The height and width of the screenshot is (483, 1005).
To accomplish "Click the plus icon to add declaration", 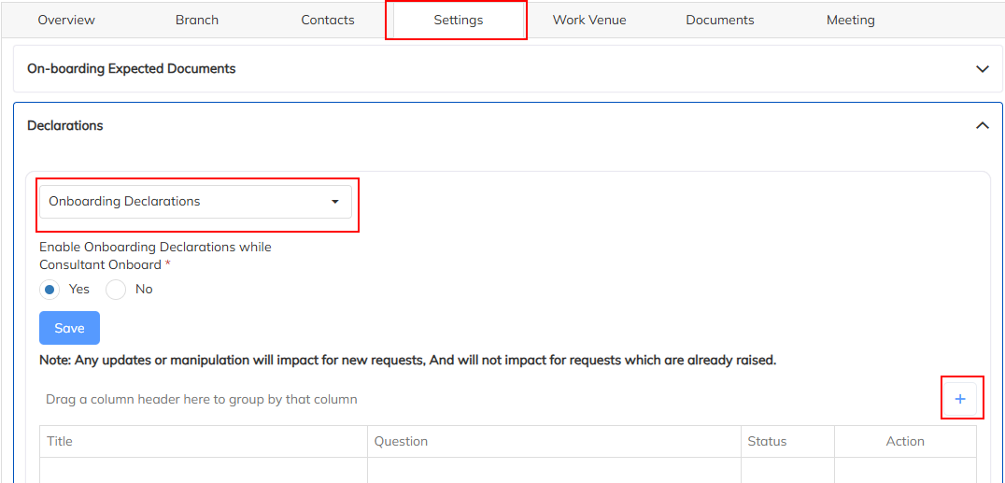I will click(960, 399).
